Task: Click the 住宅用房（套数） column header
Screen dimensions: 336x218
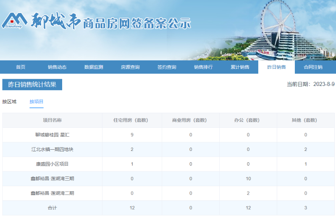Action: [132, 120]
